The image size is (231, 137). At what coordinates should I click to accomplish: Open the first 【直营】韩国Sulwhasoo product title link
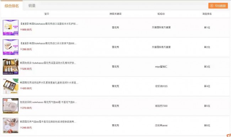pyautogui.click(x=49, y=24)
